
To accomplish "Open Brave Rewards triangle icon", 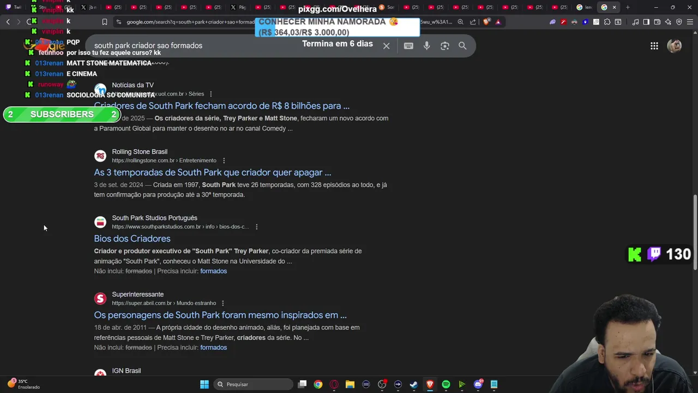I will tap(498, 22).
